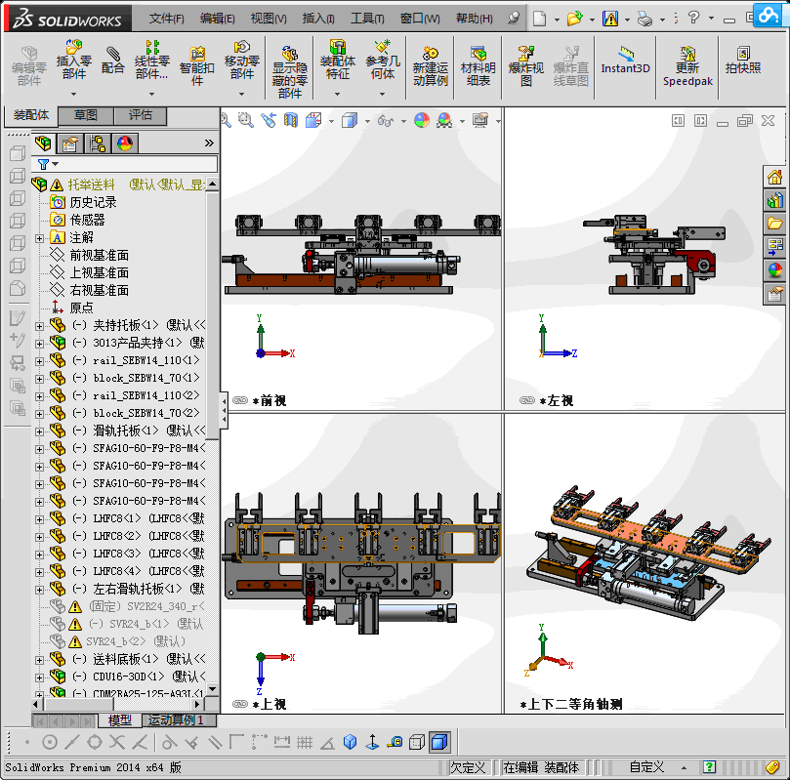
Task: Click the new document icon
Action: coord(540,19)
